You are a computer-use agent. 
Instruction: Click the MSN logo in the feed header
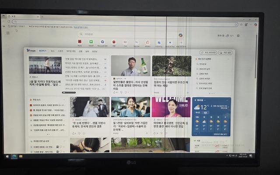tap(31, 51)
